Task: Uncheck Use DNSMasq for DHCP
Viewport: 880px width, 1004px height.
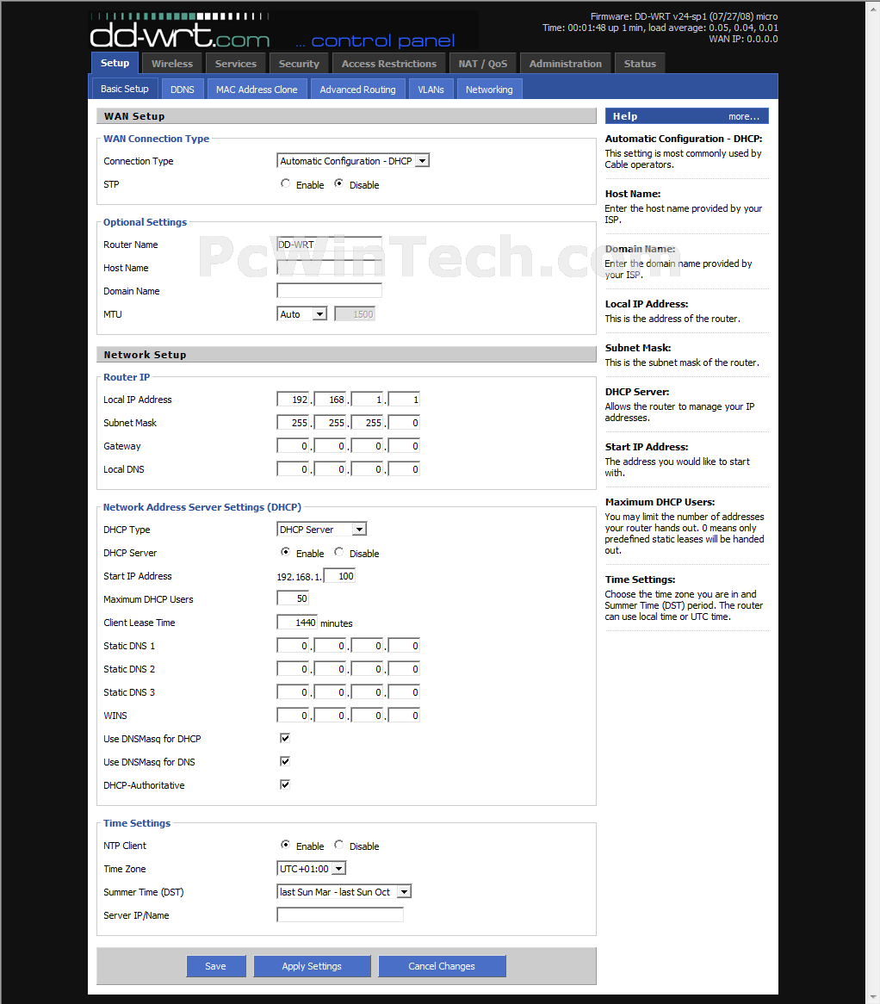Action: (x=285, y=738)
